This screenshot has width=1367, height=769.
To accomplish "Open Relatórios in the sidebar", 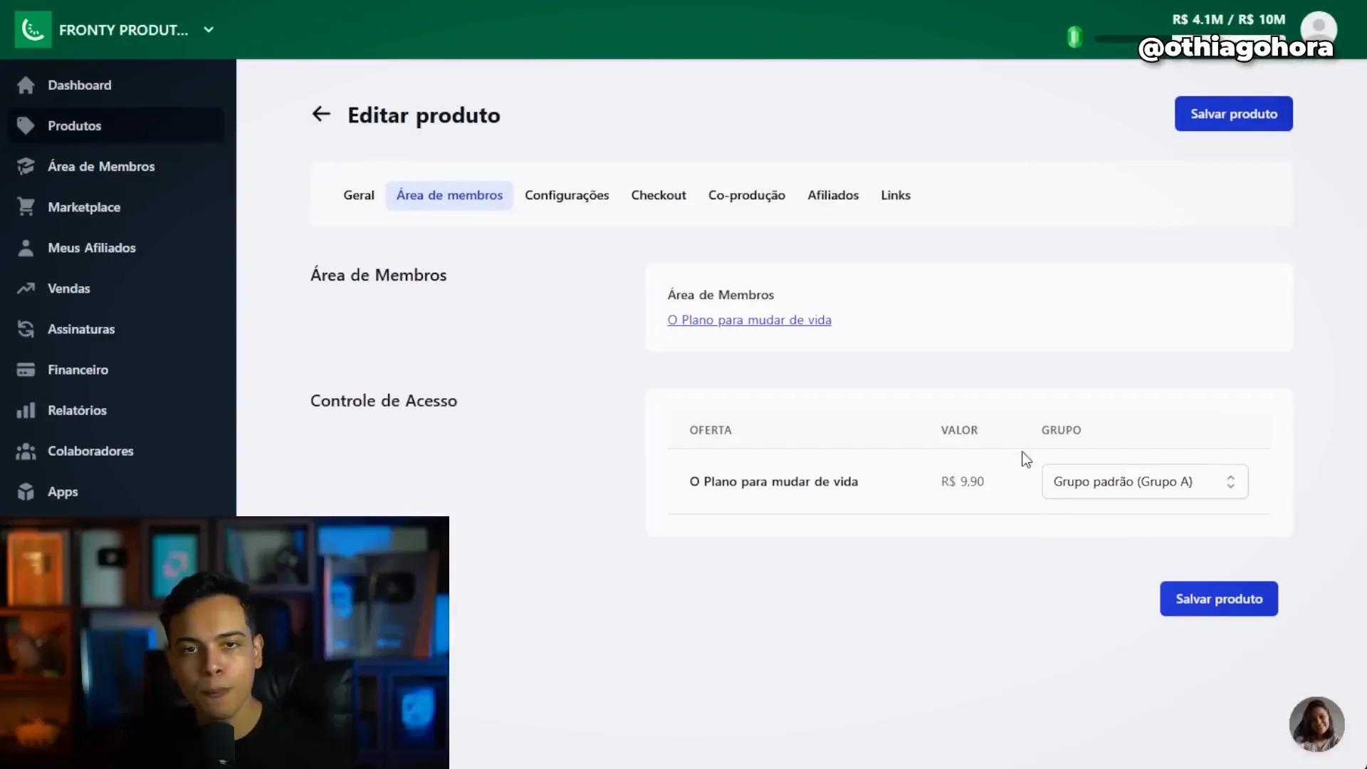I will [116, 410].
